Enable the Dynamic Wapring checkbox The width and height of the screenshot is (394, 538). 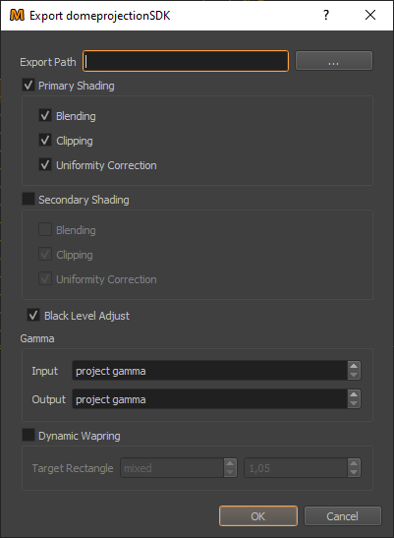28,435
